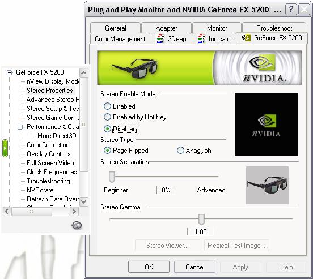Click the OK button
Viewport: 313px width, 279px height.
tap(149, 267)
